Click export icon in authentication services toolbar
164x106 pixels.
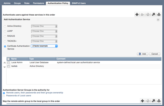[153, 14]
